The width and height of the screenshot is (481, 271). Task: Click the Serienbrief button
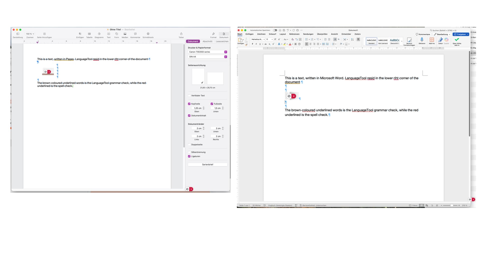click(x=207, y=165)
